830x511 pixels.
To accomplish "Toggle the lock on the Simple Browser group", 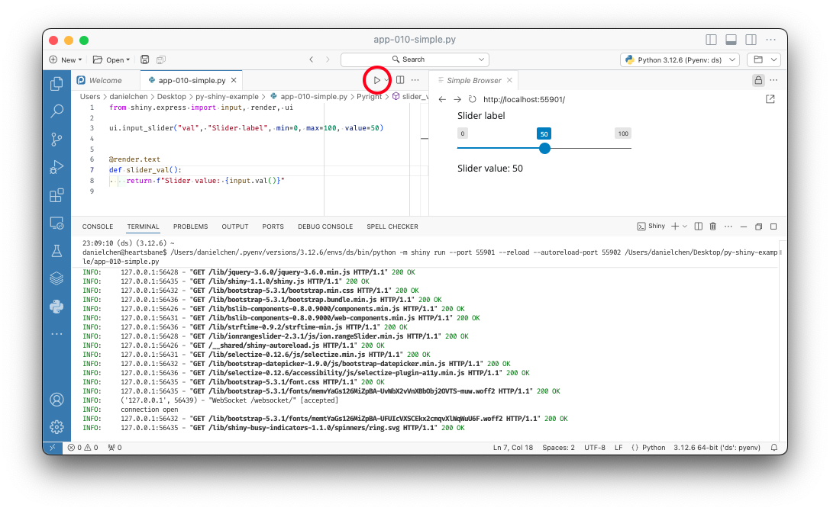I will click(x=758, y=80).
